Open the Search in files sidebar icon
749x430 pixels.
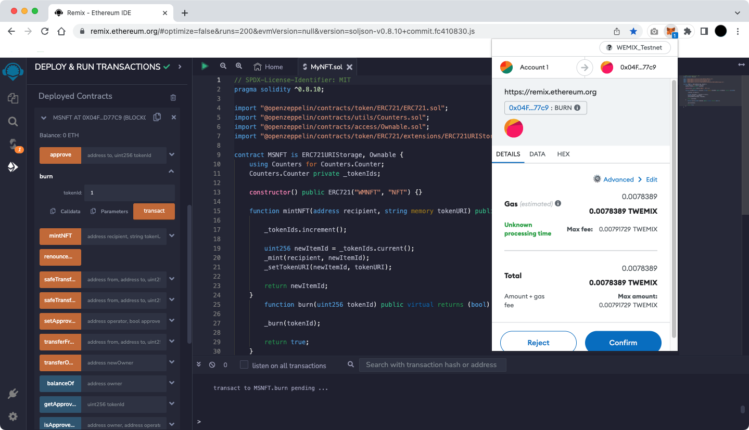(13, 122)
